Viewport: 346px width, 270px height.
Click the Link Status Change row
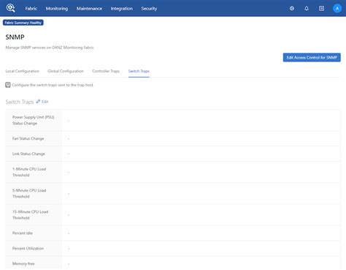[173, 154]
